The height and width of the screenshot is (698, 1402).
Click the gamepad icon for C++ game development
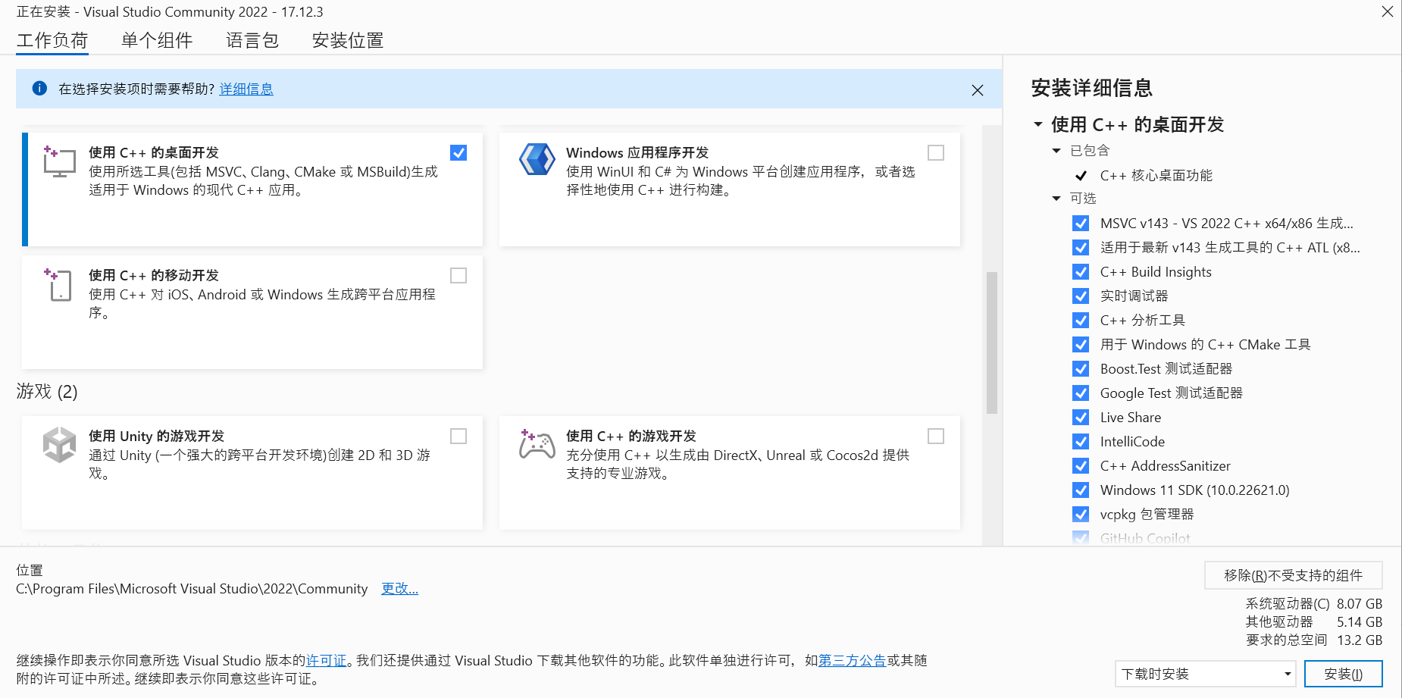click(x=537, y=444)
